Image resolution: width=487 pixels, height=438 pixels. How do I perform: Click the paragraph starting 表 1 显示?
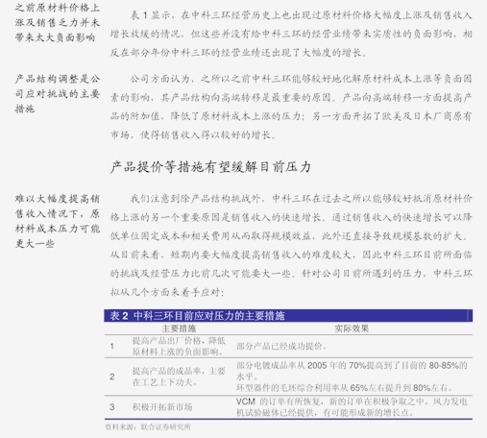click(291, 34)
